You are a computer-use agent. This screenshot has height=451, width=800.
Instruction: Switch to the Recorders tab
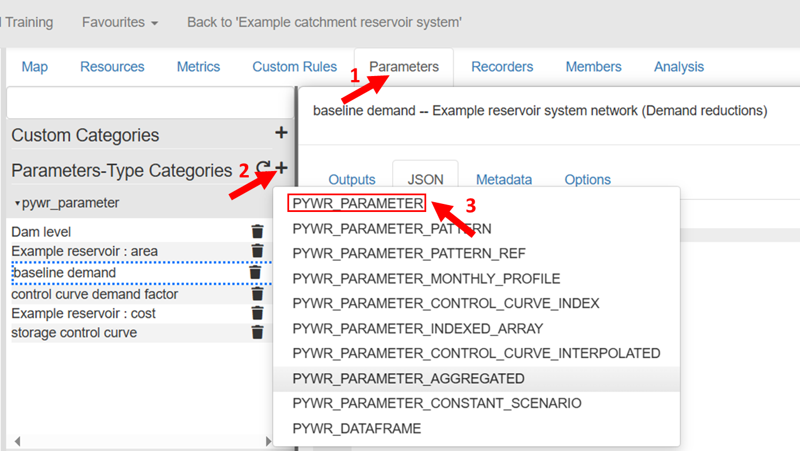point(502,67)
